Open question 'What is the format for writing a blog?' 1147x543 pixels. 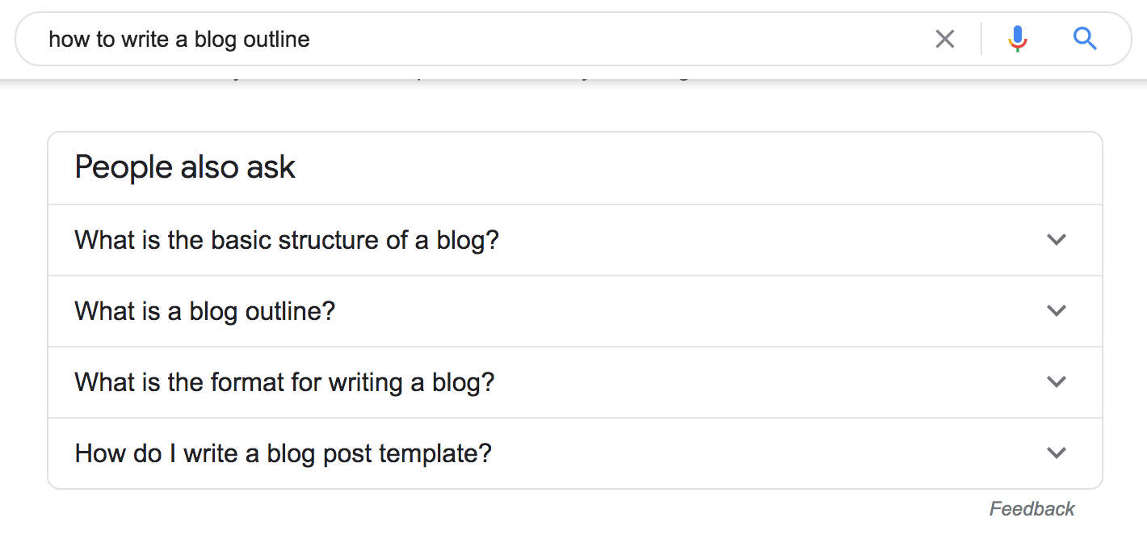pyautogui.click(x=284, y=382)
